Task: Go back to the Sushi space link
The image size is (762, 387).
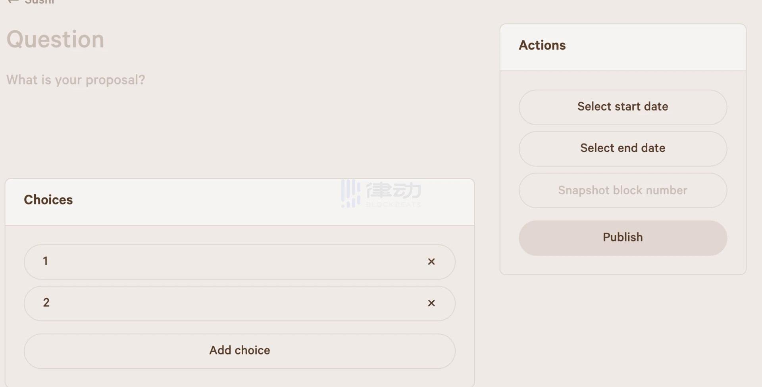Action: [39, 2]
